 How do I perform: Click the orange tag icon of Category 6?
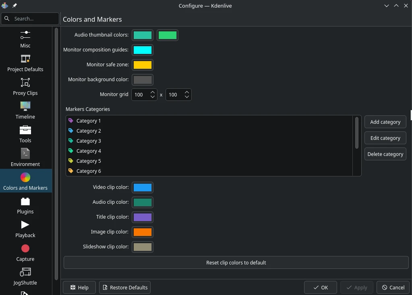[x=71, y=171]
